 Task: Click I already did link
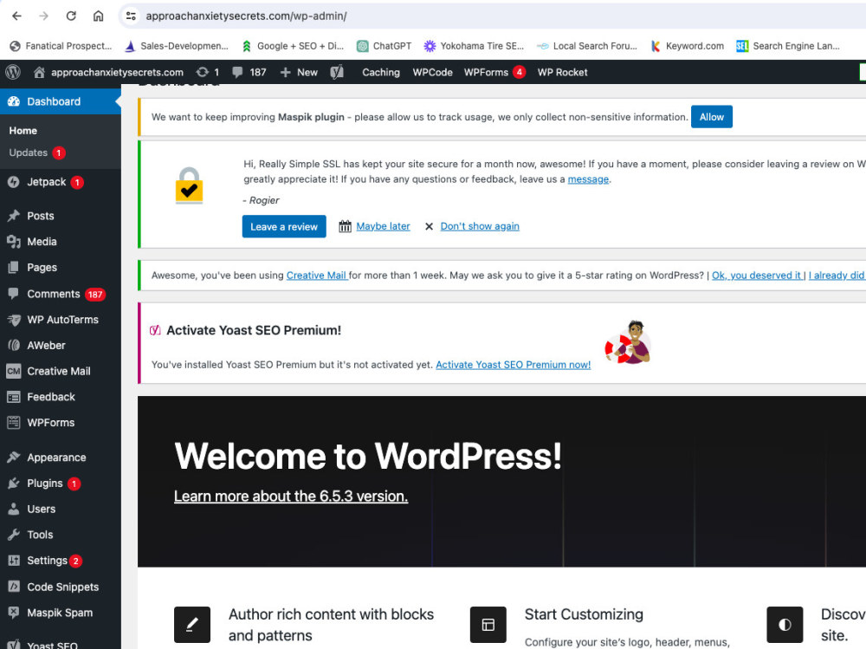click(x=837, y=276)
